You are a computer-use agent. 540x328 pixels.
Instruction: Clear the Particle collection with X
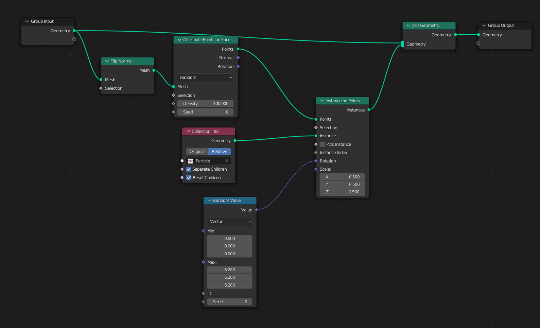227,161
